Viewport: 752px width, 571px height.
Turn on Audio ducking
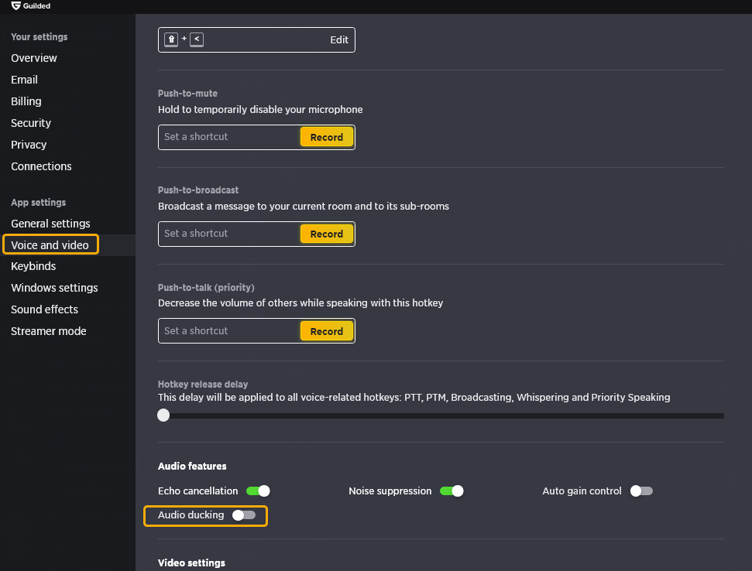[244, 515]
